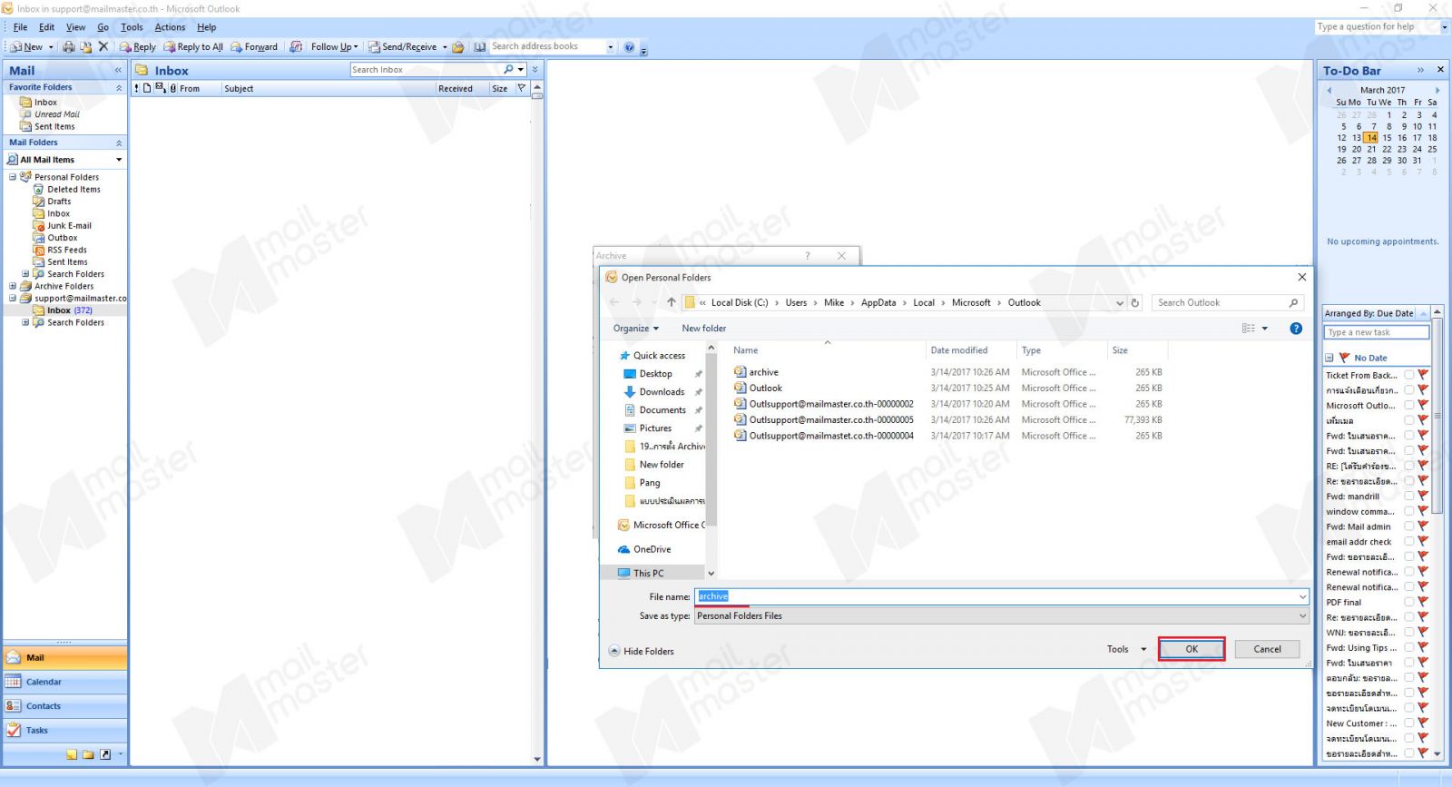
Task: Check complete box for Microsoft Outlo task
Action: click(1408, 405)
